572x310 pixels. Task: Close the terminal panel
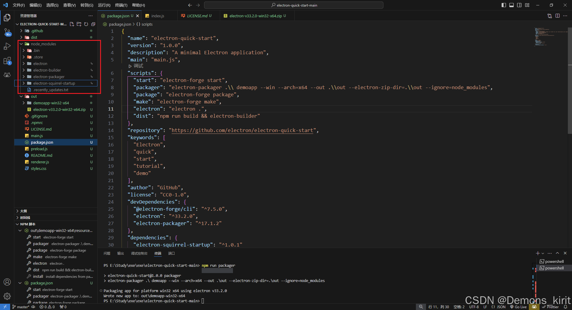[x=565, y=253]
